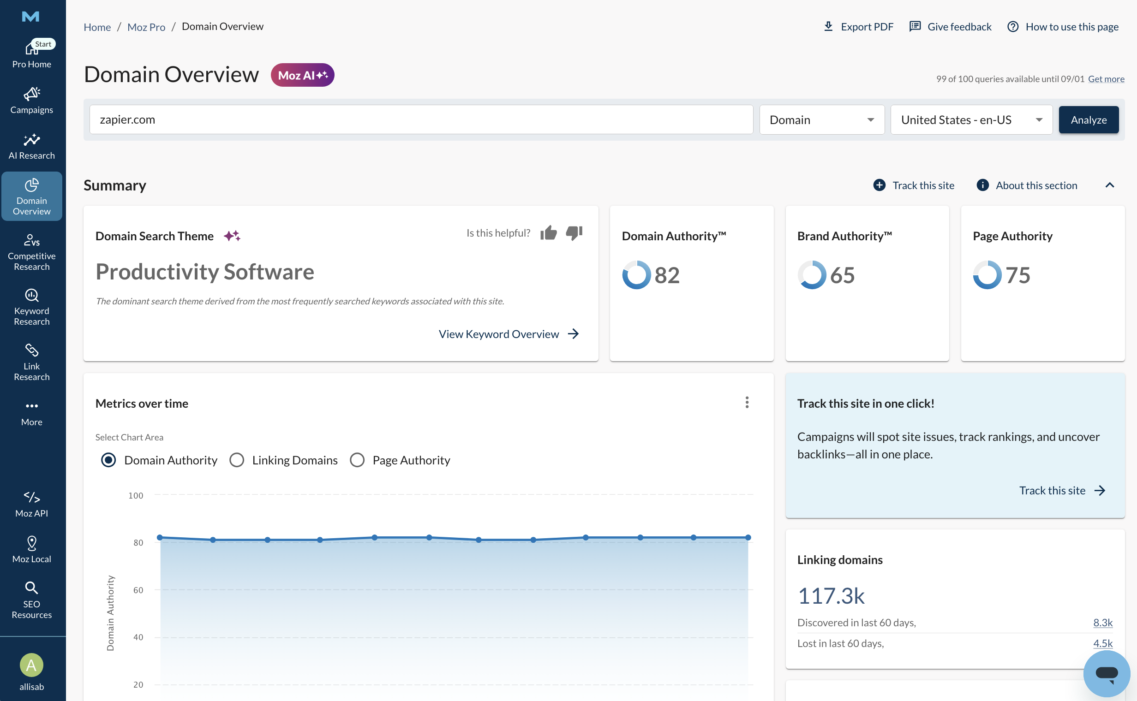Image resolution: width=1137 pixels, height=701 pixels.
Task: Select Domain Overview sidebar item
Action: [x=31, y=196]
